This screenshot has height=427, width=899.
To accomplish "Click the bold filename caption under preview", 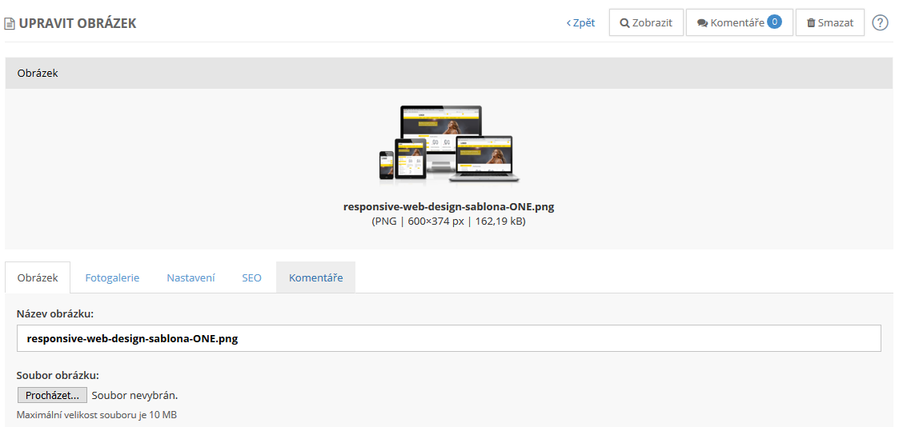I will click(x=448, y=206).
